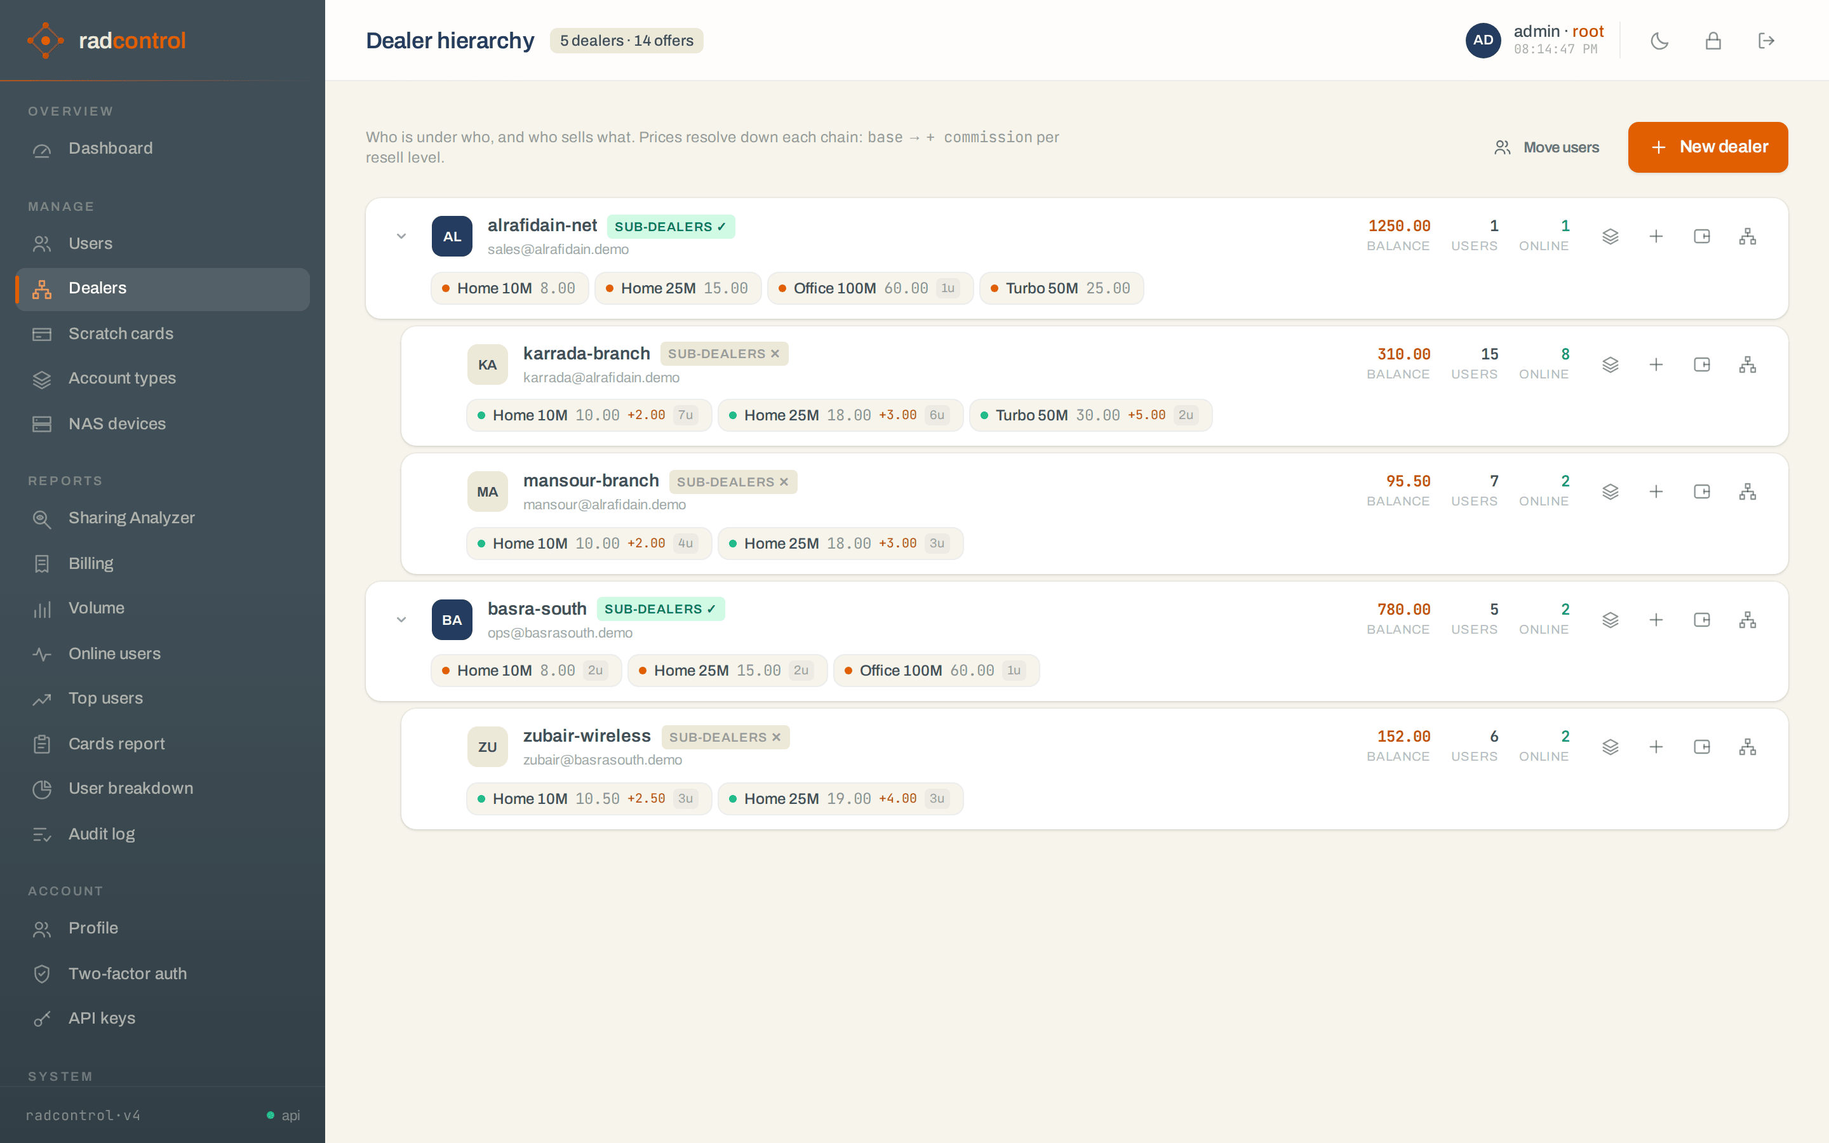Viewport: 1829px width, 1143px height.
Task: Click the 5 dealers · 14 offers badge
Action: (627, 41)
